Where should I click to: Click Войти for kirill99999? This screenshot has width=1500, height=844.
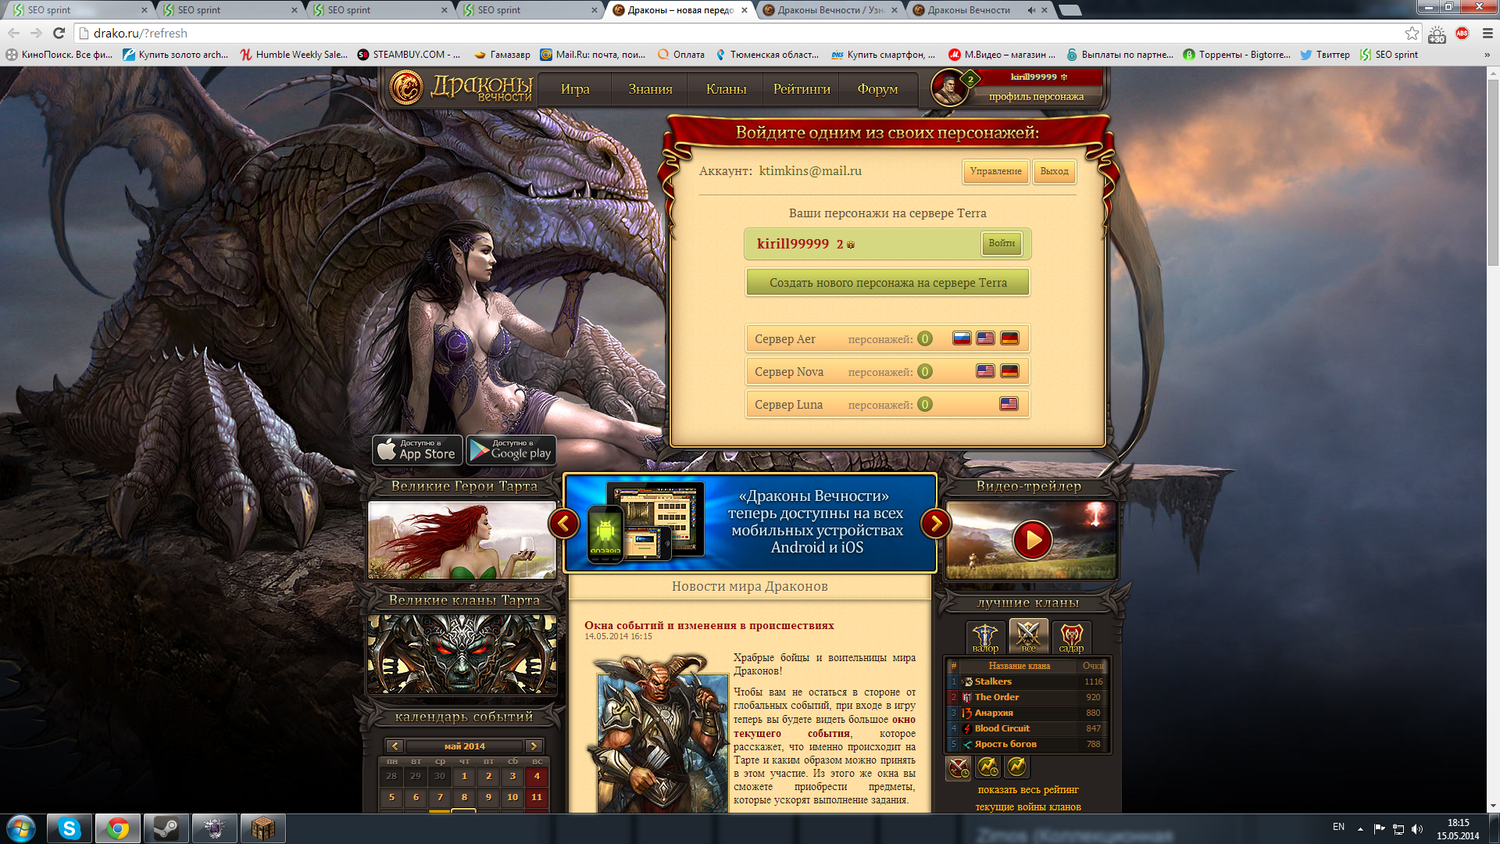pos(1002,243)
